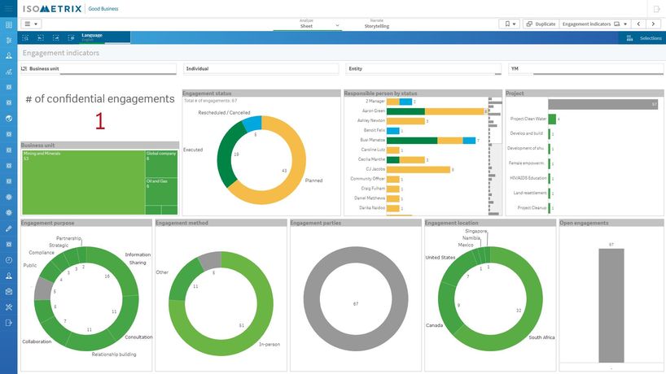Viewport: 666px width, 374px height.
Task: Open the hamburger menu in the sidebar
Action: pyautogui.click(x=8, y=8)
